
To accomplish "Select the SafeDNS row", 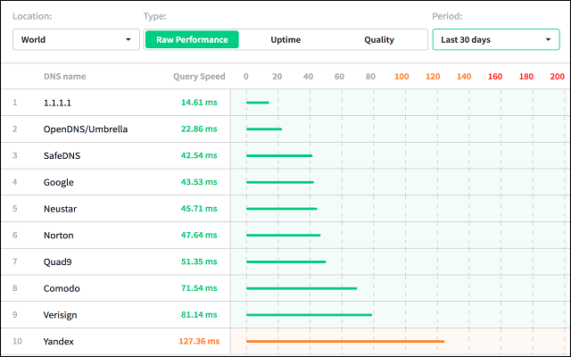I will 62,156.
